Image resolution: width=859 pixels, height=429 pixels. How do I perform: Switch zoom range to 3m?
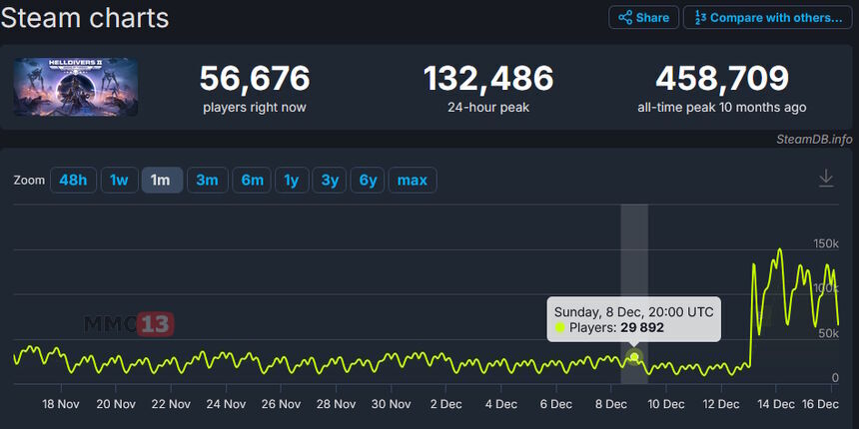(207, 181)
